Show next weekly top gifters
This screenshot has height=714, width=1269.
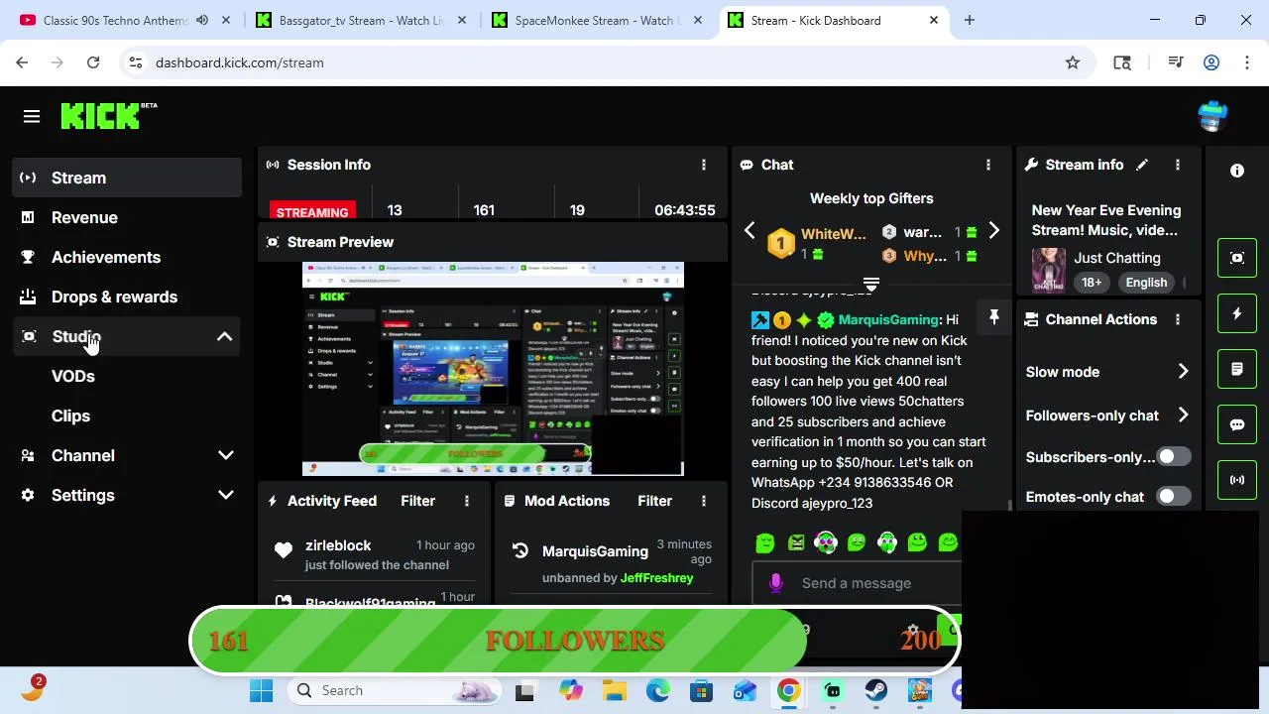993,231
